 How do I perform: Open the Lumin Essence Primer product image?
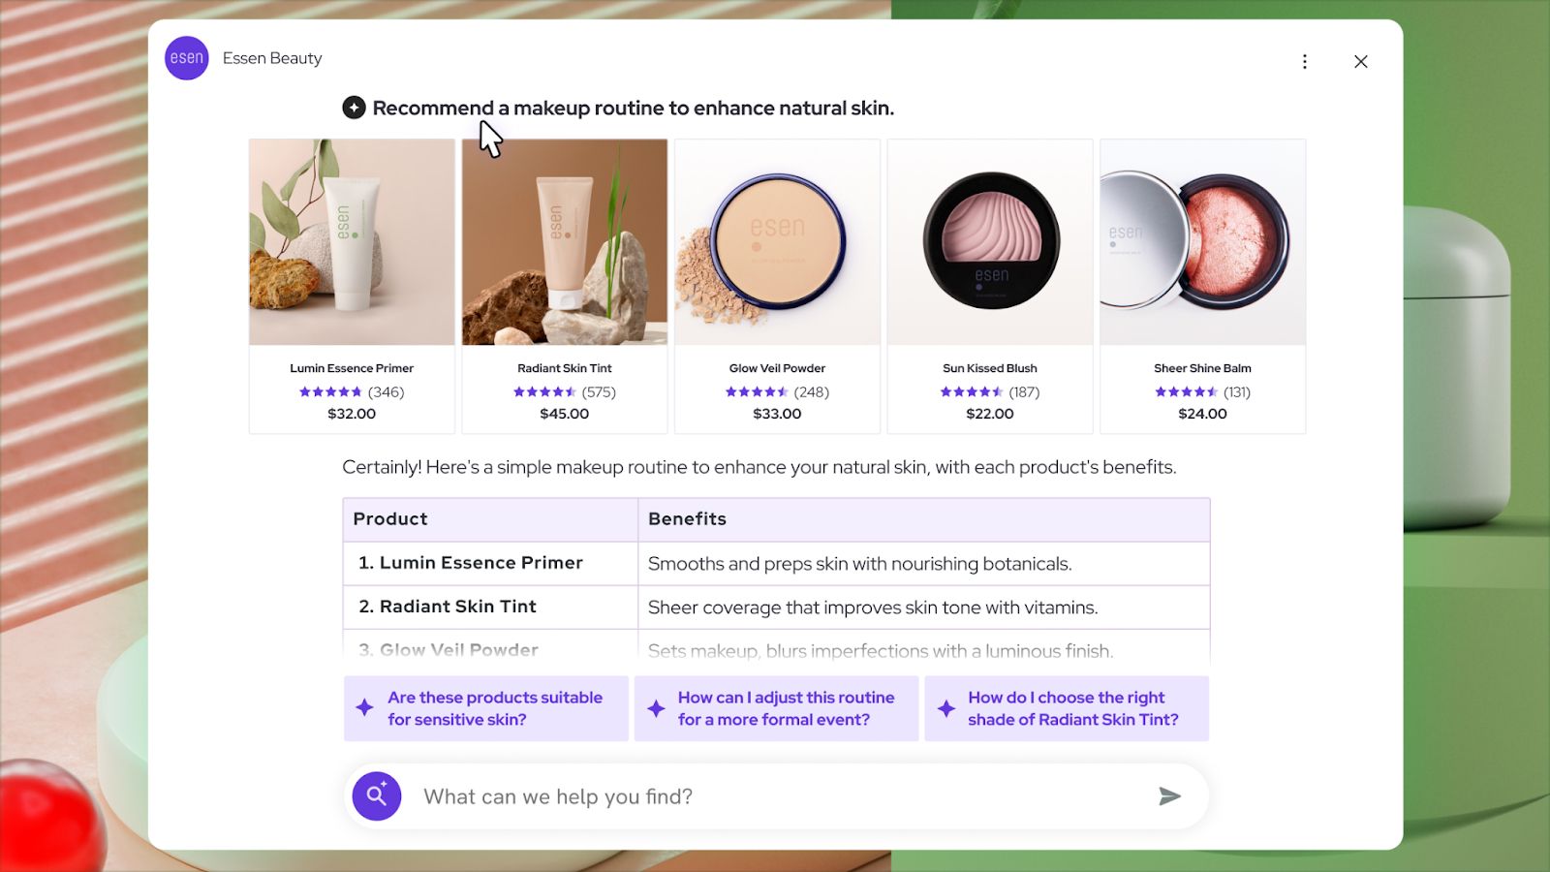pyautogui.click(x=352, y=242)
